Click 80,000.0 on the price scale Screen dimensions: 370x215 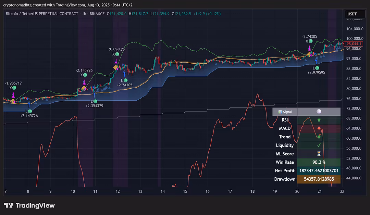[x=354, y=88]
